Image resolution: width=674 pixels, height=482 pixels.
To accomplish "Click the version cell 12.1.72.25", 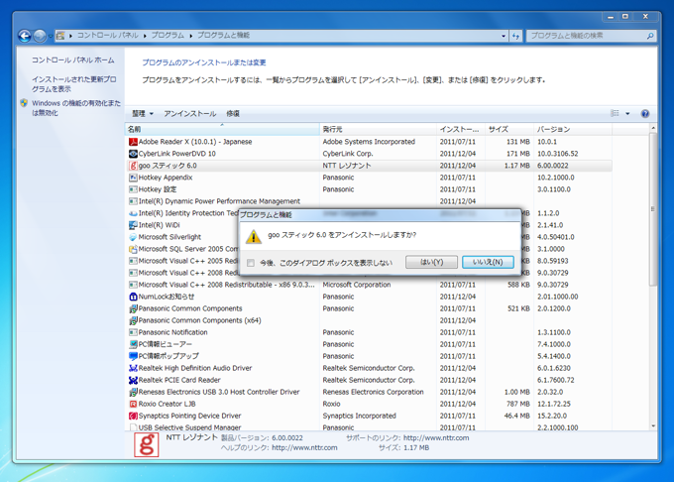I will 554,405.
